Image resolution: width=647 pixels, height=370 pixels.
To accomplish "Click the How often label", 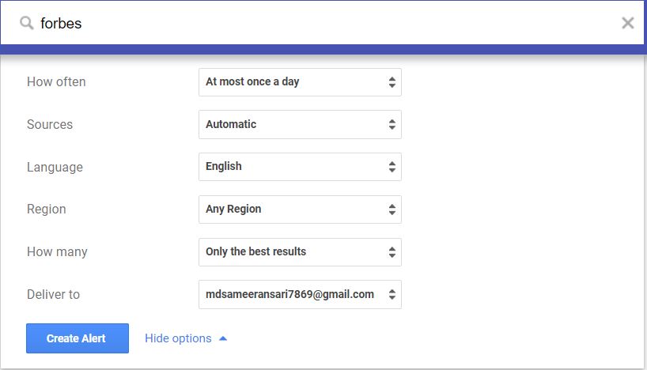I will (56, 81).
